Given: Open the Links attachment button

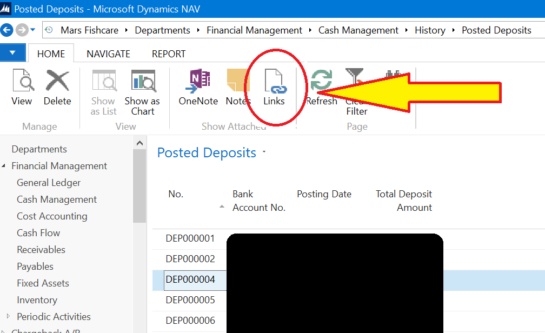Looking at the screenshot, I should tap(274, 87).
